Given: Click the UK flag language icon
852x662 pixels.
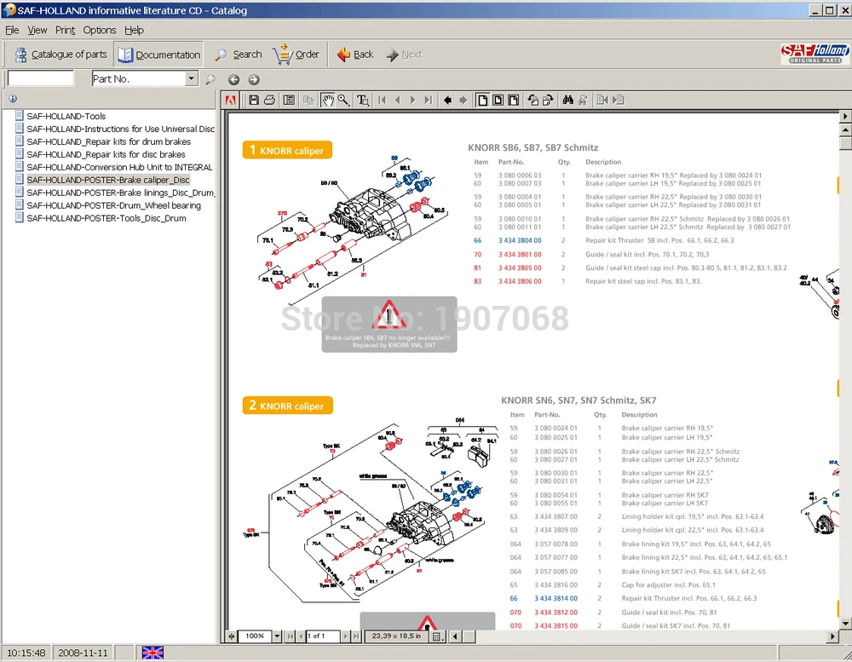Looking at the screenshot, I should pyautogui.click(x=153, y=653).
